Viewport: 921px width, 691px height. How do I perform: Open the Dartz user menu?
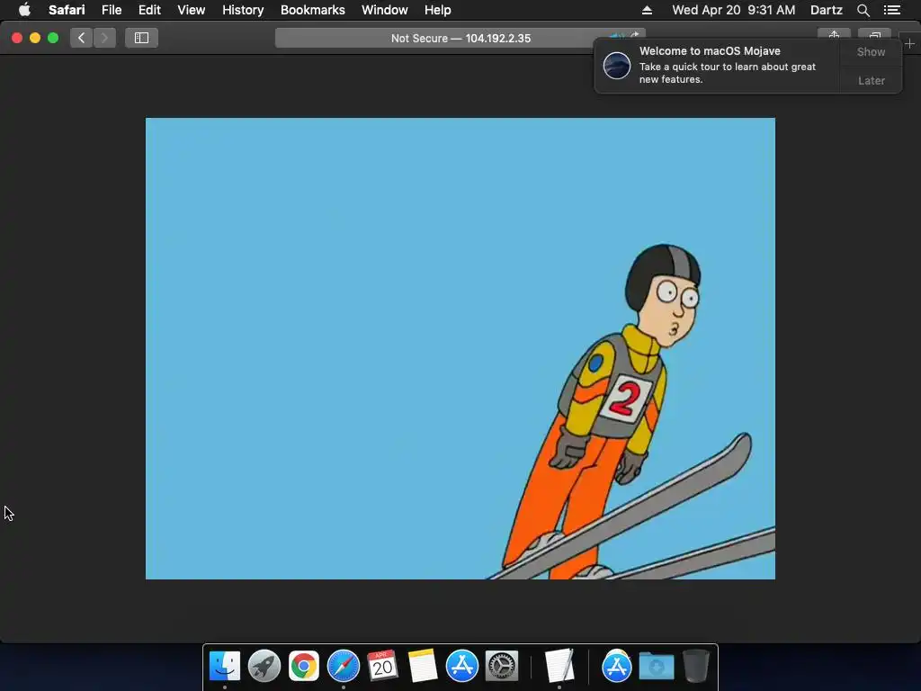tap(826, 10)
